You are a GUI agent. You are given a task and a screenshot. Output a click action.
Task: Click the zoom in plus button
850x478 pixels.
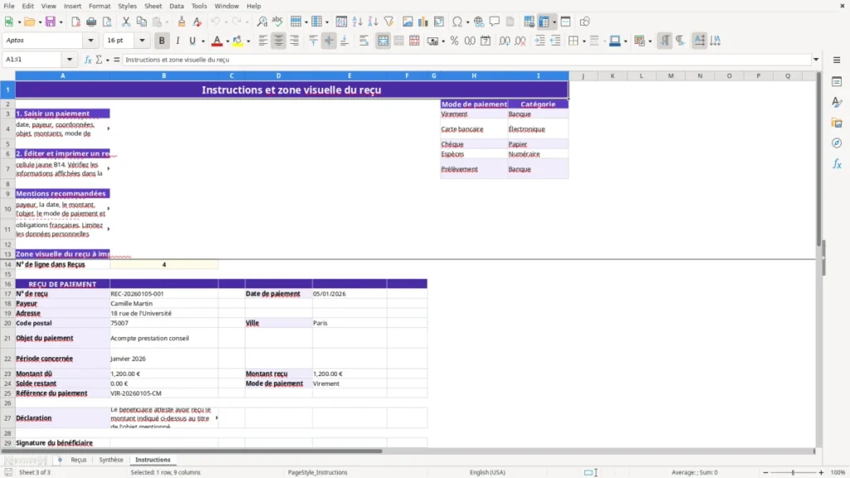point(821,472)
